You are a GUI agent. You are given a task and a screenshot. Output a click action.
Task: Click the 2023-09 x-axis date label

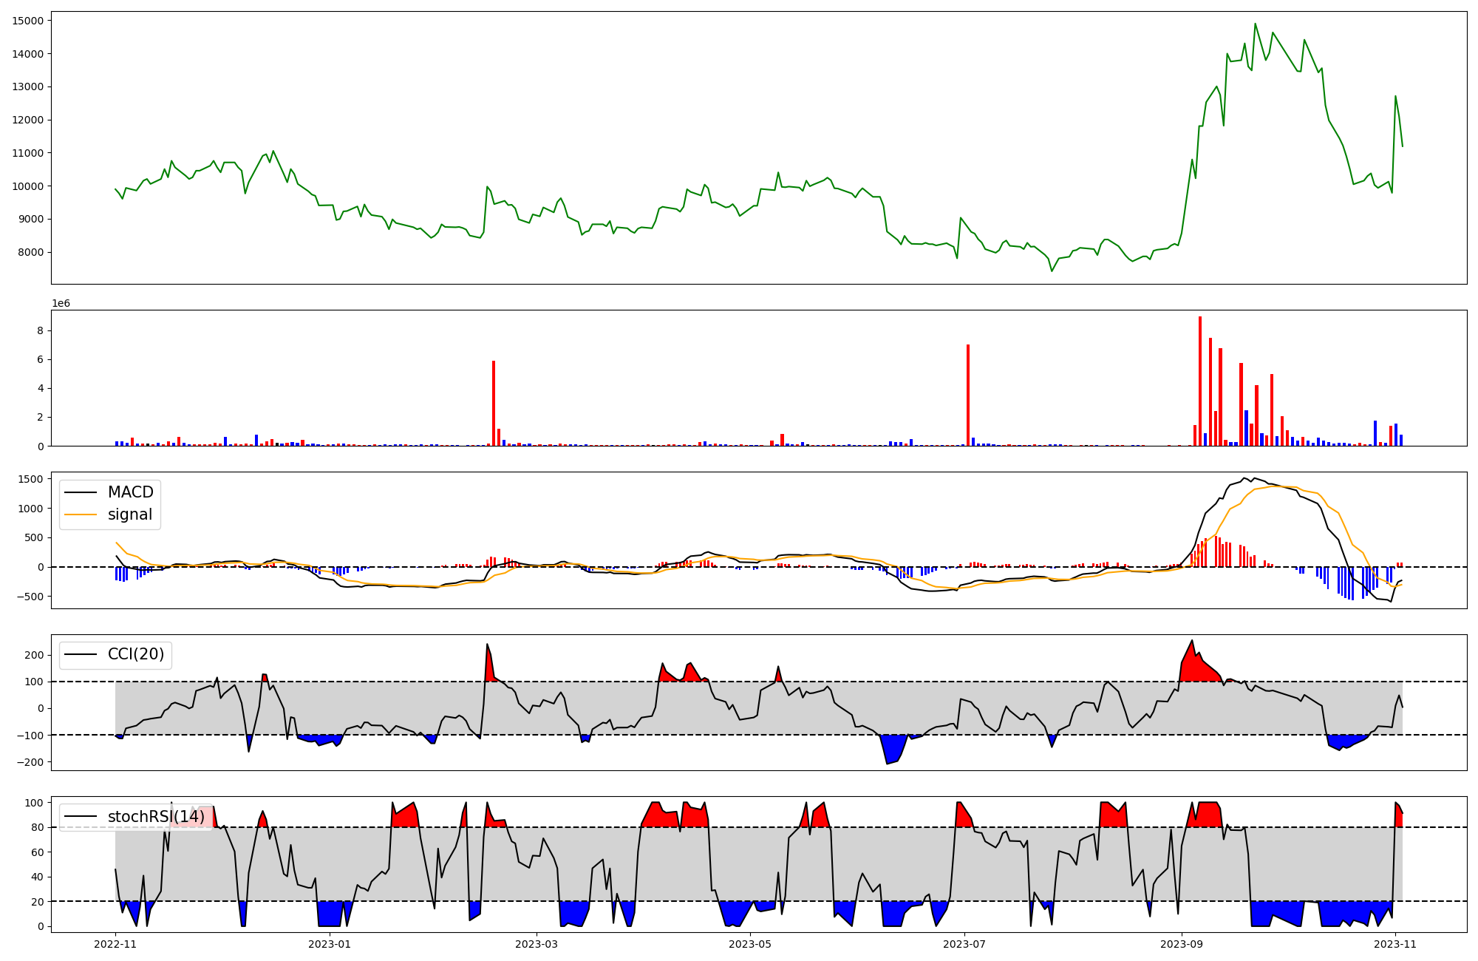point(1181,944)
